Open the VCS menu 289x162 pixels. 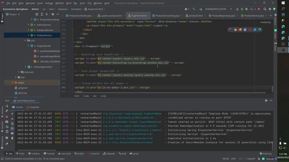pyautogui.click(x=89, y=3)
